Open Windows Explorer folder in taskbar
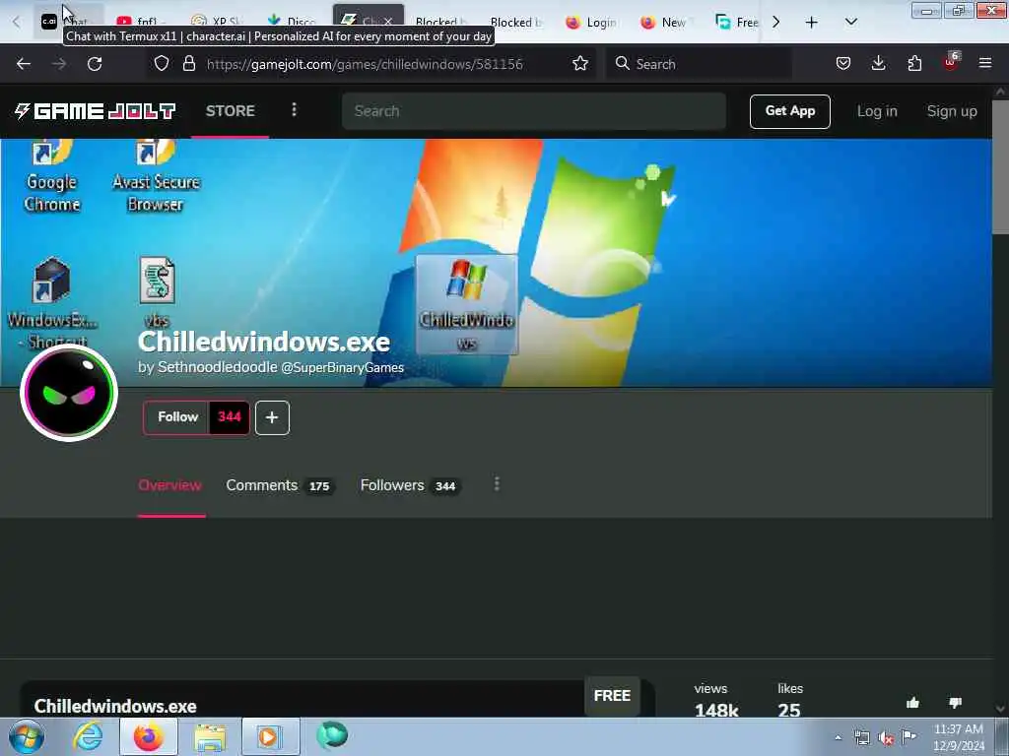Viewport: 1009px width, 756px height. point(210,737)
